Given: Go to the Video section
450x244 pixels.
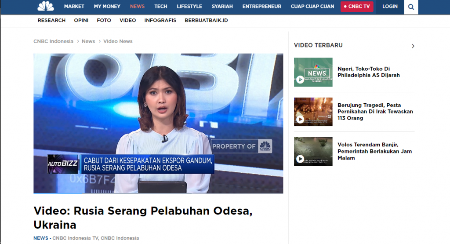Looking at the screenshot, I should coord(128,20).
